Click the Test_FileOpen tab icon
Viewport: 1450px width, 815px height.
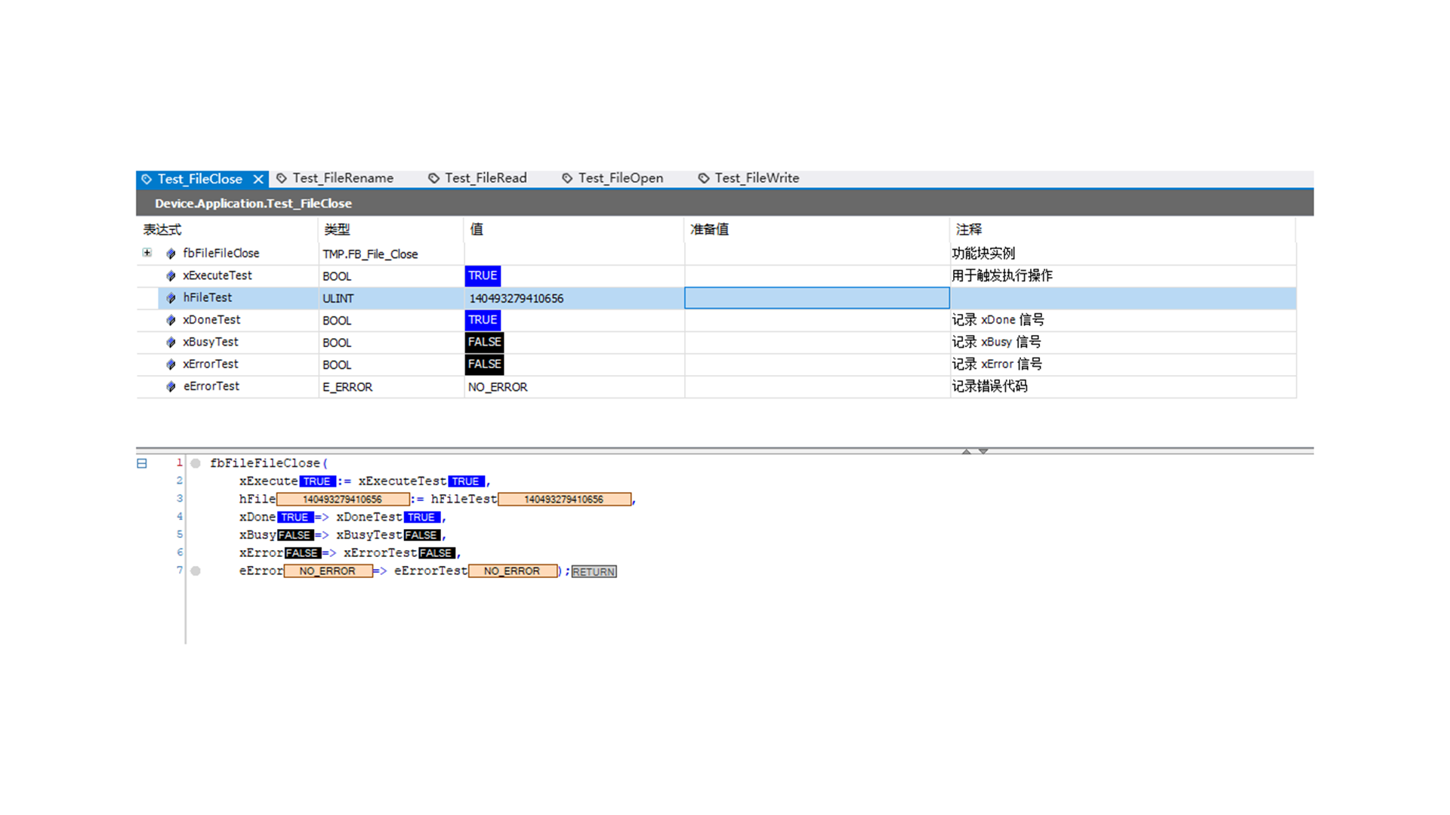point(567,178)
